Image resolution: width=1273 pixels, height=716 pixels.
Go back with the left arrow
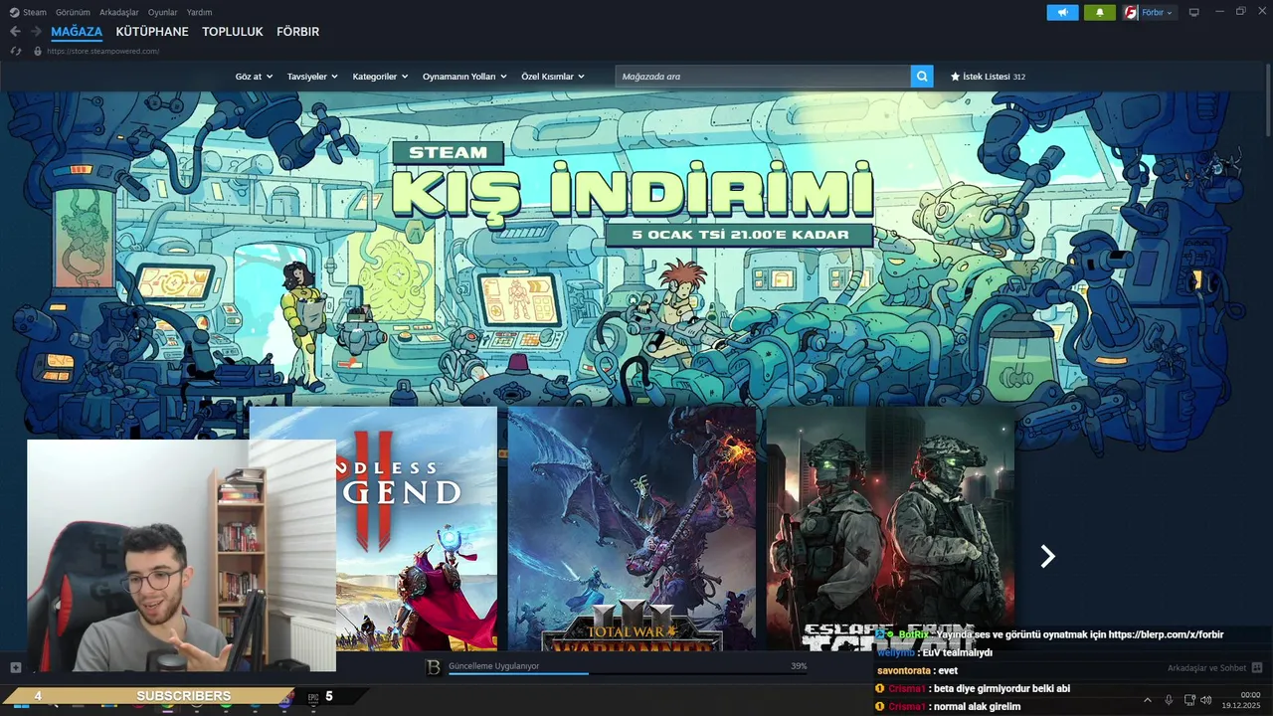tap(15, 32)
